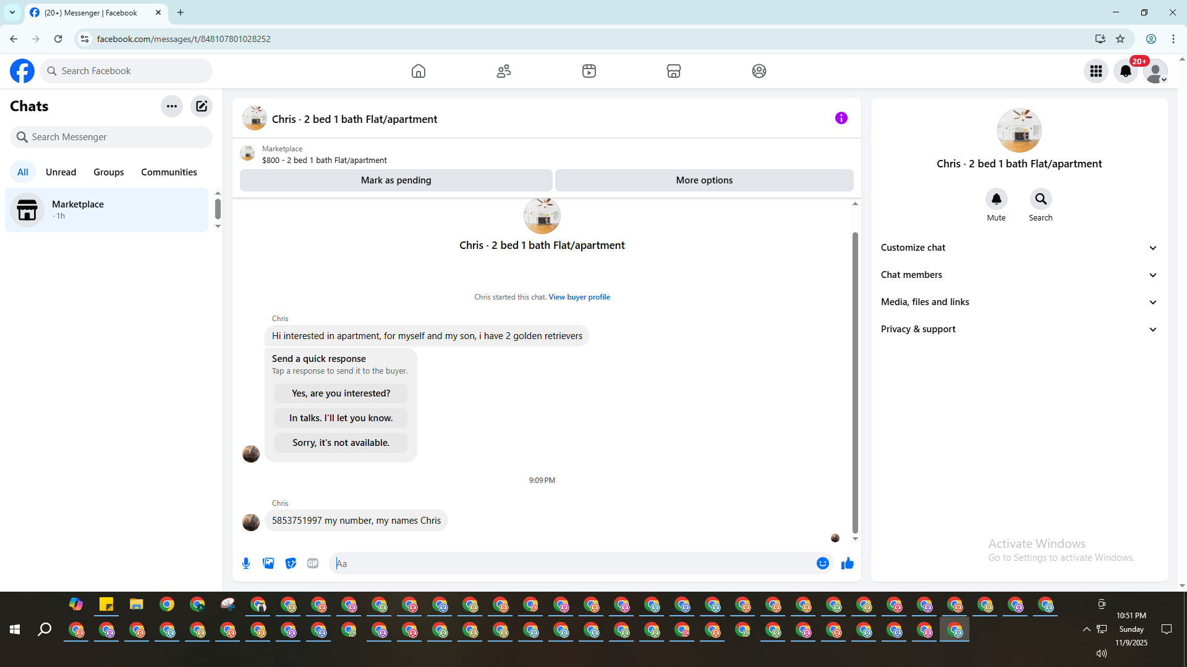Open the notifications bell
This screenshot has width=1187, height=667.
click(x=1126, y=71)
